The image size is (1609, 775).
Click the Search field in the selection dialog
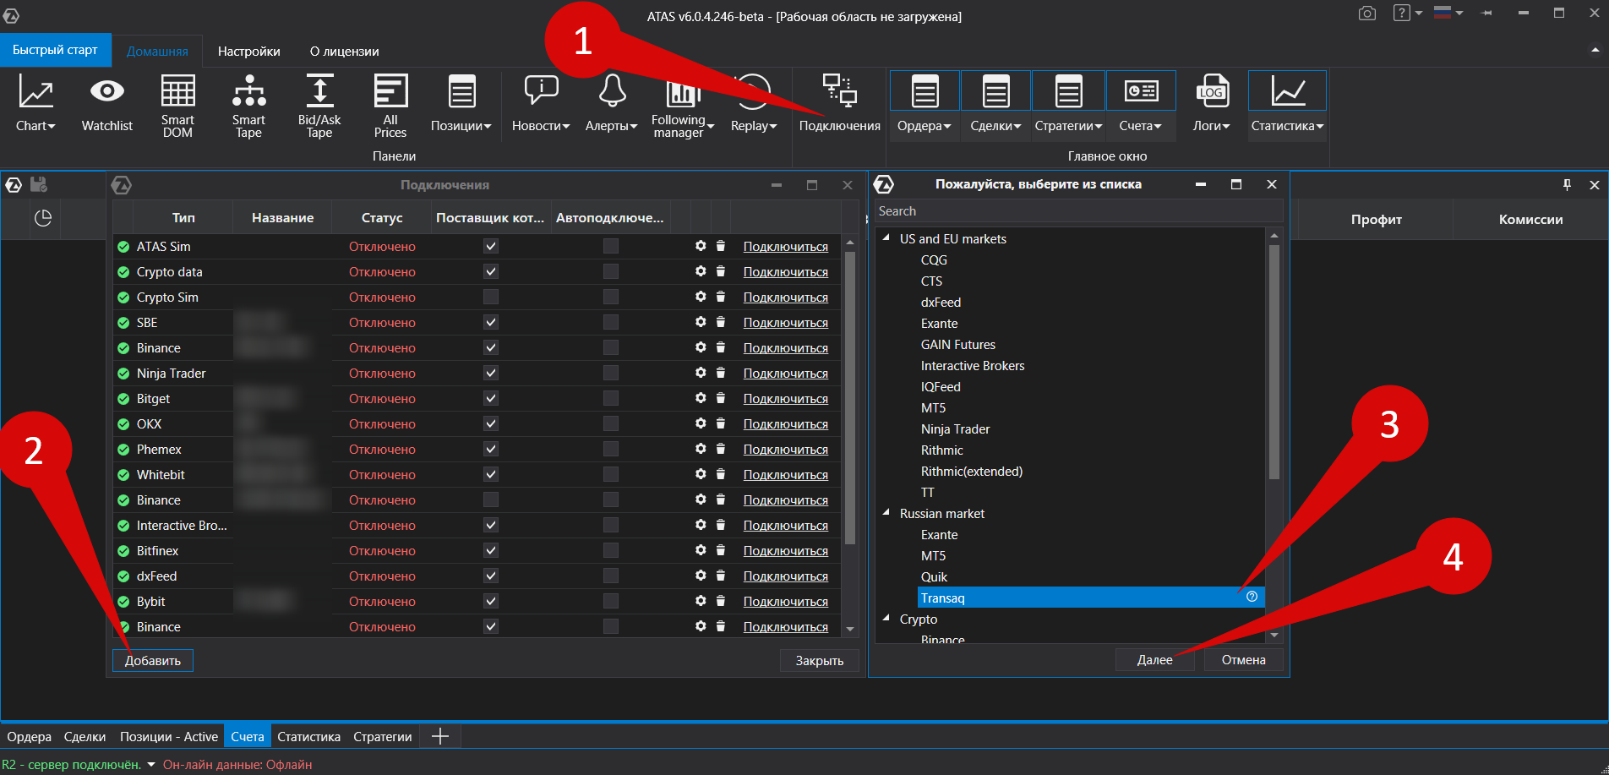point(1079,210)
